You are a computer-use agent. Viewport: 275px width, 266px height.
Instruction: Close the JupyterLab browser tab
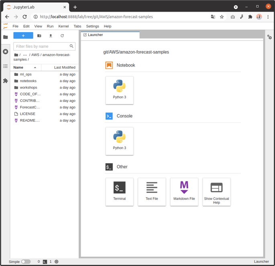coord(65,7)
